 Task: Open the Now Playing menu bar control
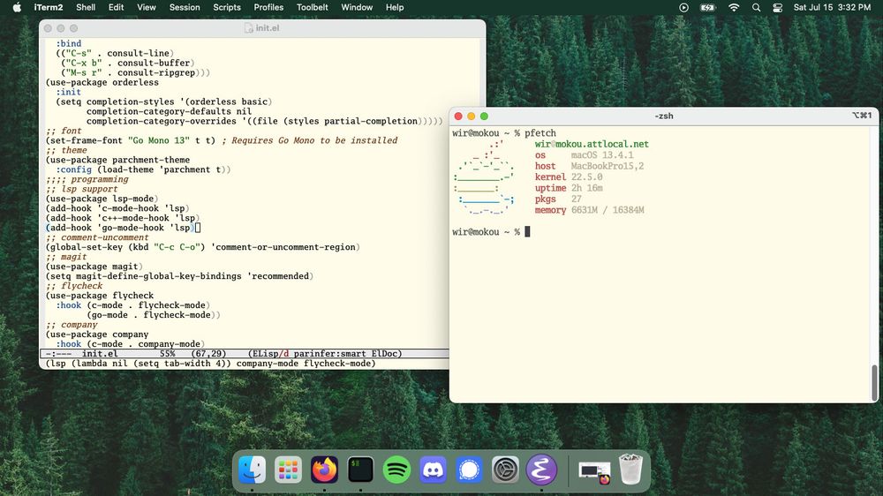683,7
